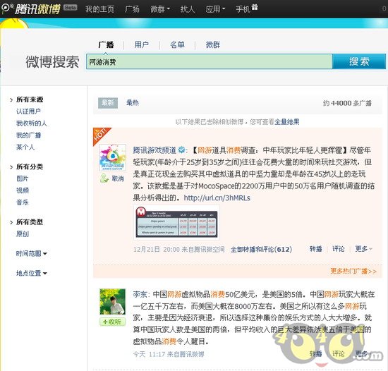Expand the 应用 dropdown menu

click(x=215, y=9)
